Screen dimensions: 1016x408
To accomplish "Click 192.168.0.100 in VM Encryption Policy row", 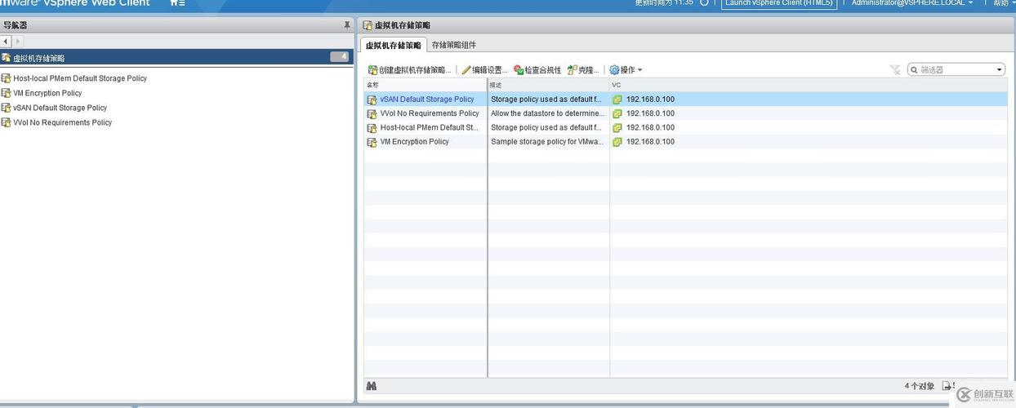I will (x=650, y=141).
